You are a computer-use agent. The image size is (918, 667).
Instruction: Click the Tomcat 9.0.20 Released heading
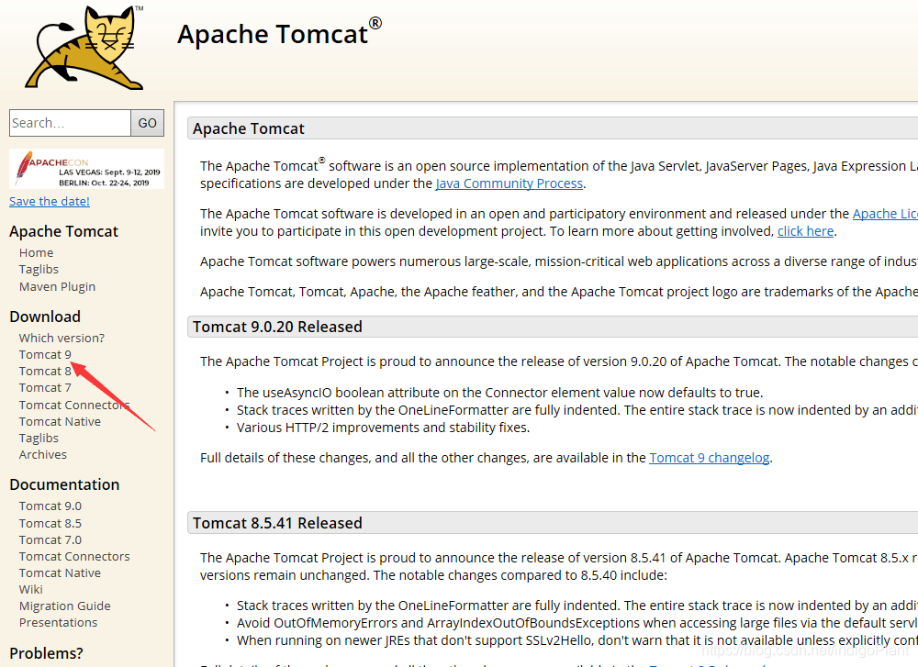point(277,327)
